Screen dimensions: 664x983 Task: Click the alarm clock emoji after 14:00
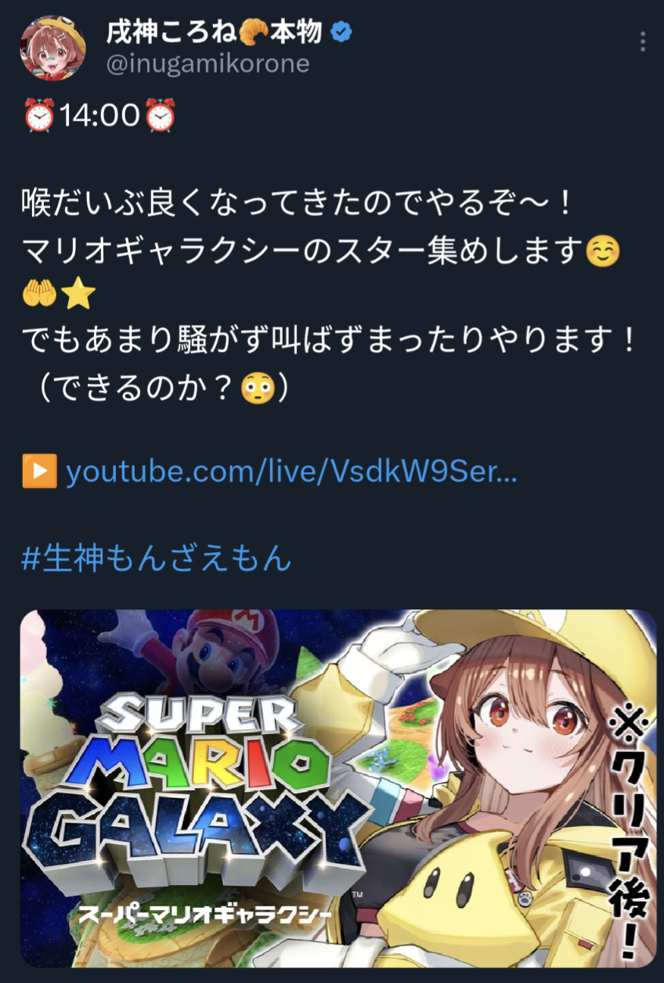[161, 116]
